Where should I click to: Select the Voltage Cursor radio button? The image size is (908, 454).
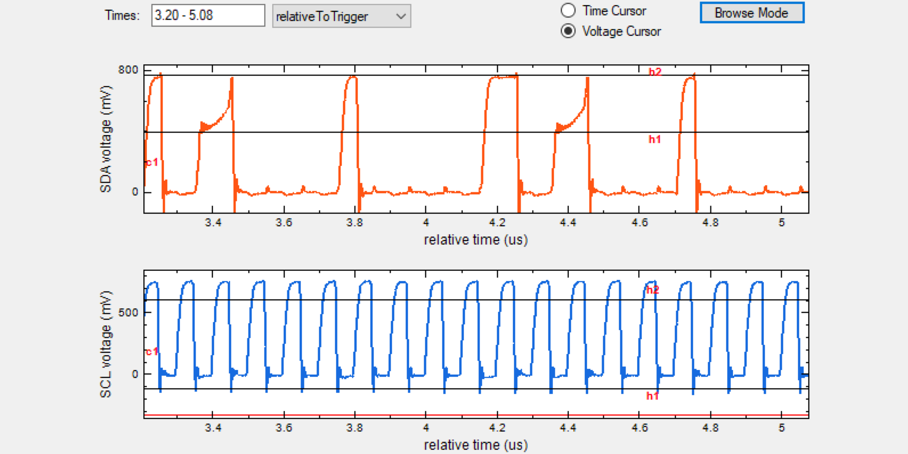[x=568, y=31]
